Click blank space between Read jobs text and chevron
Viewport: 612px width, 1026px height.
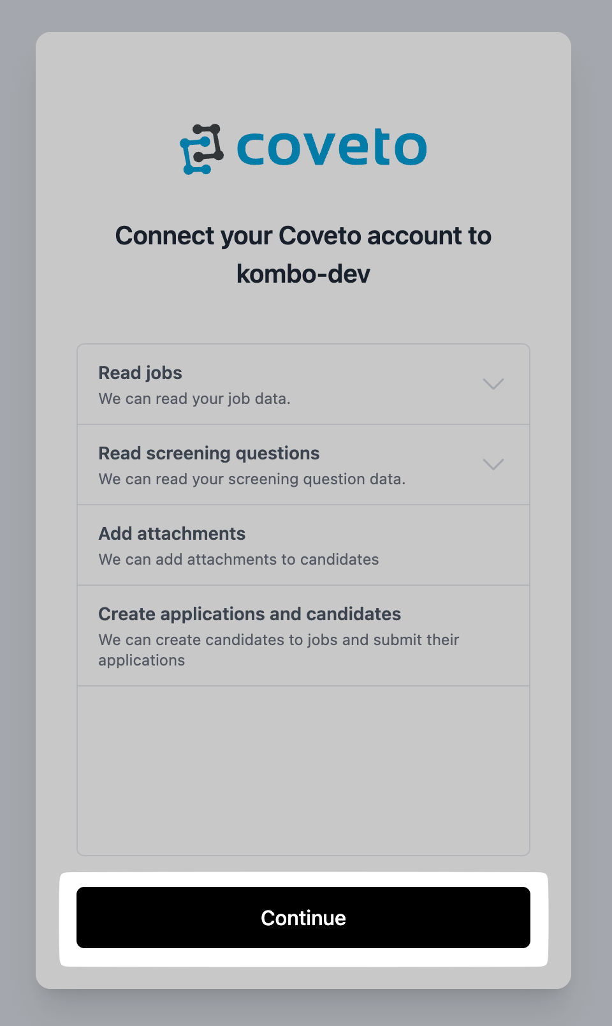(x=395, y=384)
